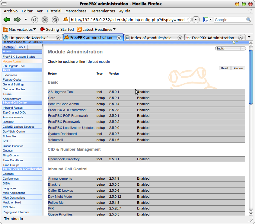Open the address bar history dropdown
255x224 pixels.
tap(196, 19)
